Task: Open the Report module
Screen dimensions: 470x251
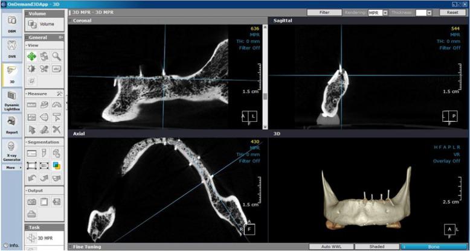Action: [11, 124]
